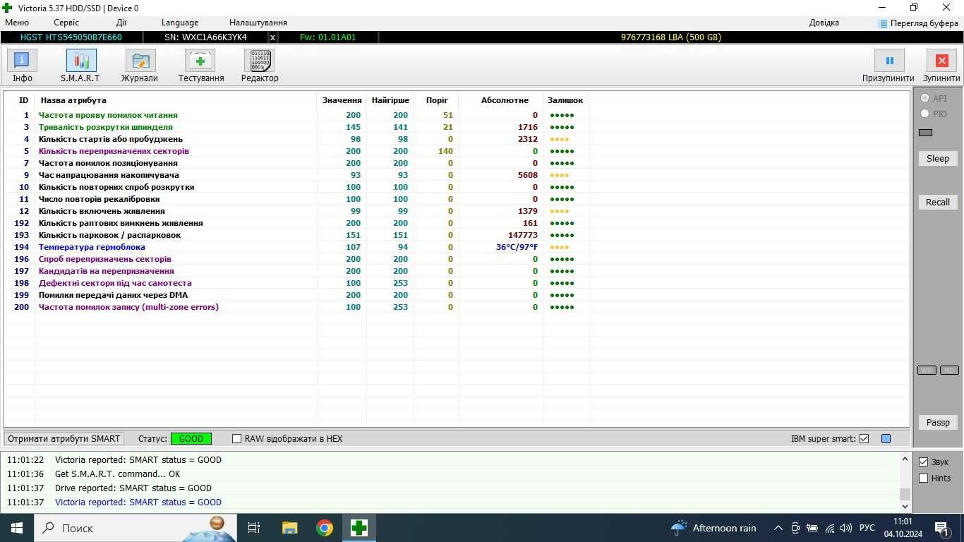Select Частота прояву помилок читання row
This screenshot has height=542, width=964.
(296, 115)
